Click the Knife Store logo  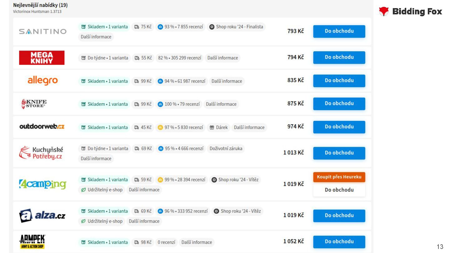click(x=34, y=104)
